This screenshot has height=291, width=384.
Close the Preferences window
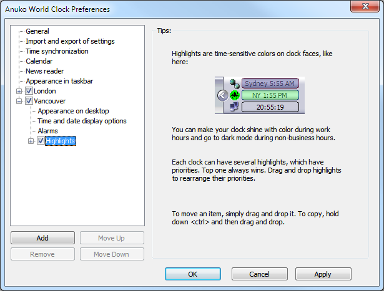[x=367, y=9]
